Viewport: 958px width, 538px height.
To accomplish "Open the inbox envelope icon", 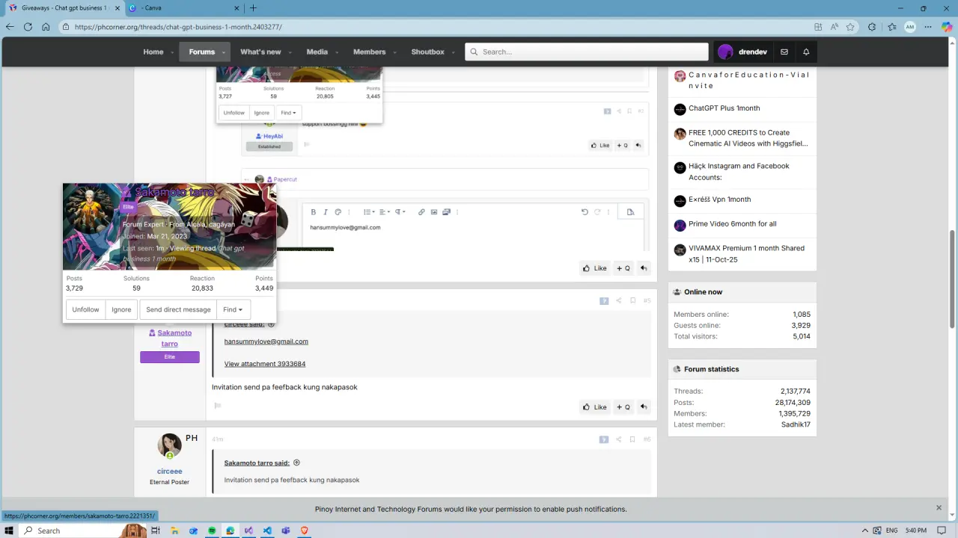I will [784, 52].
